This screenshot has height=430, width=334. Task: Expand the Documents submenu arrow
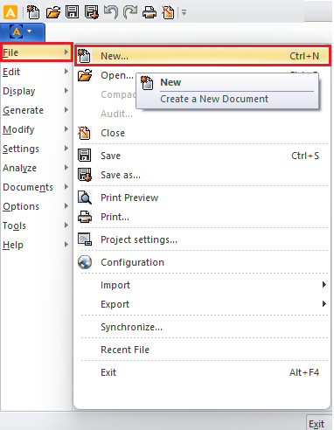click(x=66, y=187)
